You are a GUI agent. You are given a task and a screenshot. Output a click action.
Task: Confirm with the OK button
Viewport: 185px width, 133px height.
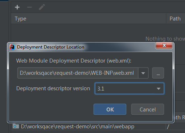pyautogui.click(x=110, y=109)
